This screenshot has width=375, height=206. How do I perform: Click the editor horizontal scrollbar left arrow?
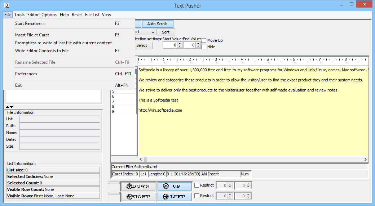(141, 159)
